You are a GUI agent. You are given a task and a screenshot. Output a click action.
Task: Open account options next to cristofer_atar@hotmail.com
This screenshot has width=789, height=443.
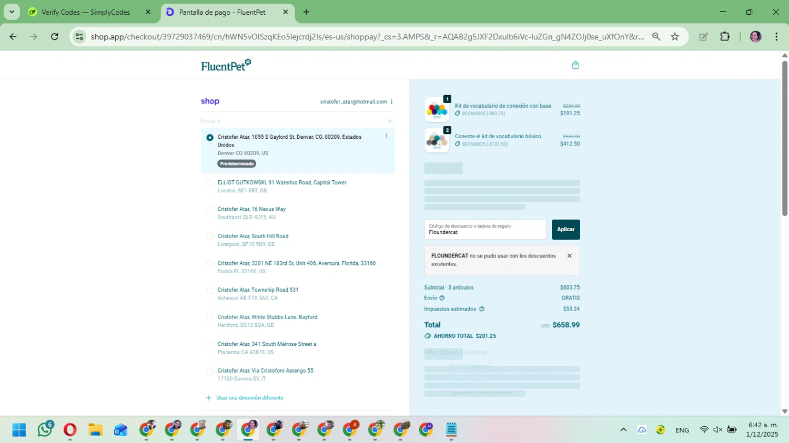(x=391, y=102)
